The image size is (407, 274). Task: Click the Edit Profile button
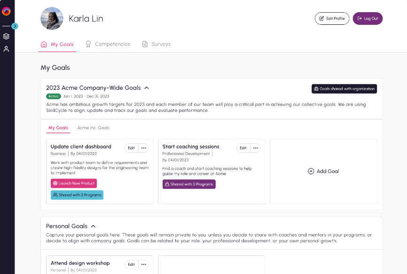pyautogui.click(x=332, y=18)
